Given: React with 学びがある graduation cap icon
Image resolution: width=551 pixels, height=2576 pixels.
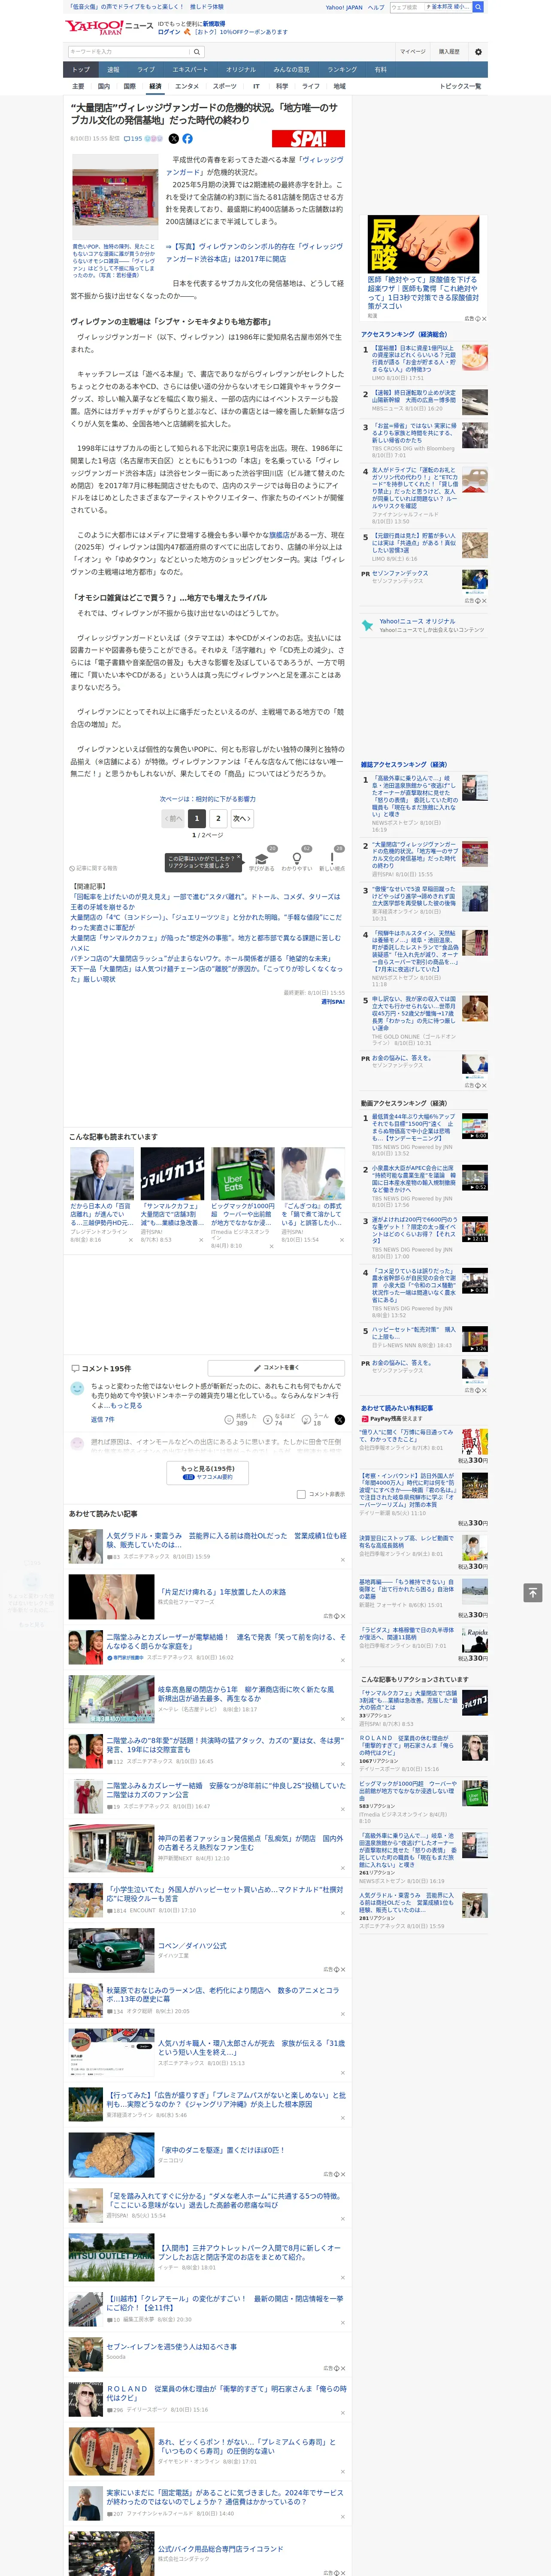Looking at the screenshot, I should point(262,860).
